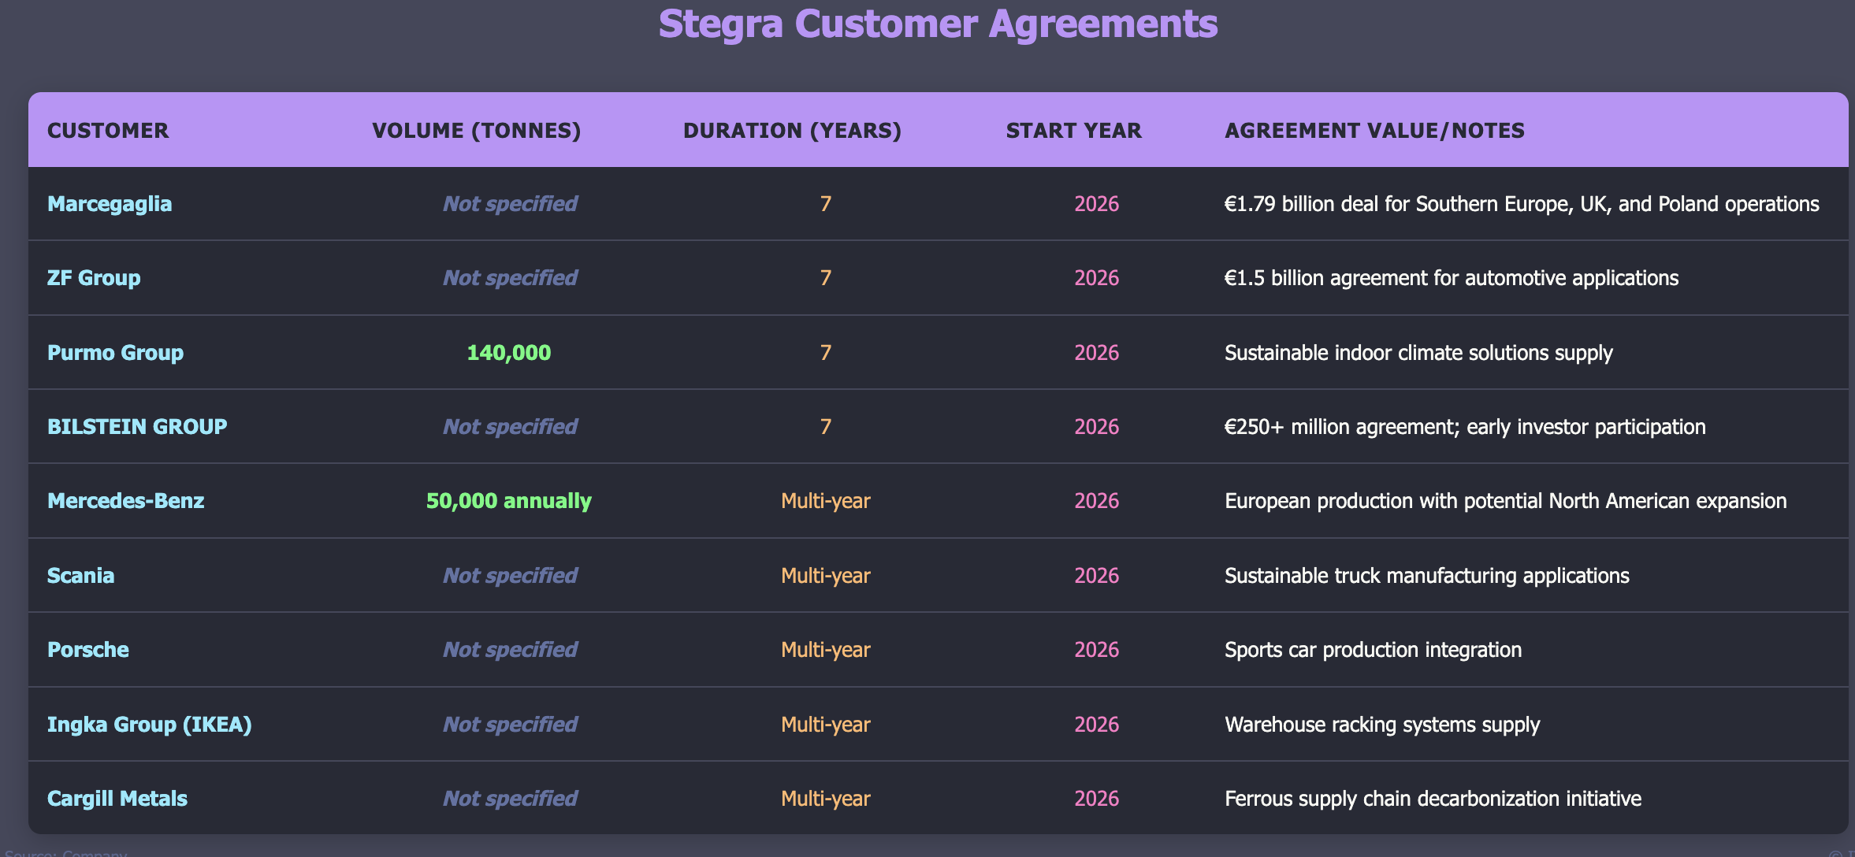This screenshot has height=857, width=1855.
Task: Open the BILSTEIN GROUP row name
Action: [137, 427]
